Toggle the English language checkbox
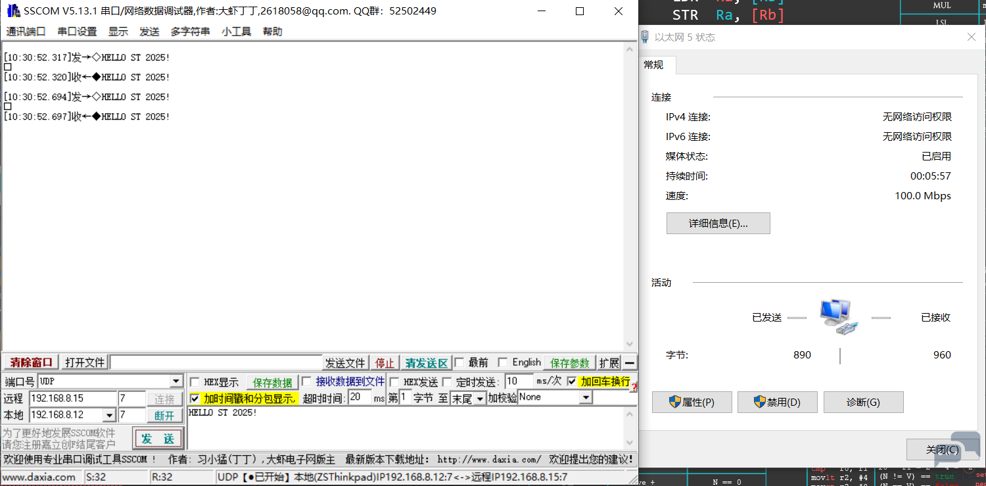Image resolution: width=986 pixels, height=486 pixels. click(503, 362)
